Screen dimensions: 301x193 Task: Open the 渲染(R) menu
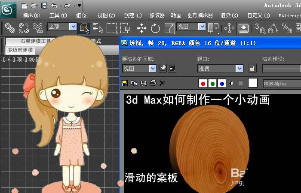[x=229, y=15]
